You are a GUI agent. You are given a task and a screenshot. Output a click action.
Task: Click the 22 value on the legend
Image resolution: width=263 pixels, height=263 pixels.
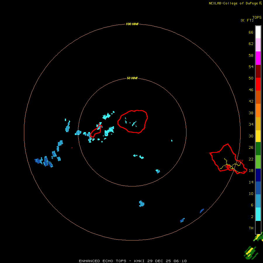pos(251,159)
